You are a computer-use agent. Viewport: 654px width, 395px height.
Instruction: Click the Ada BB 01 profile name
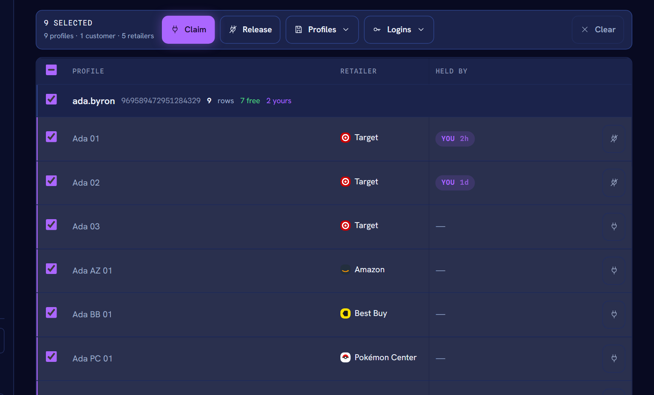tap(92, 315)
